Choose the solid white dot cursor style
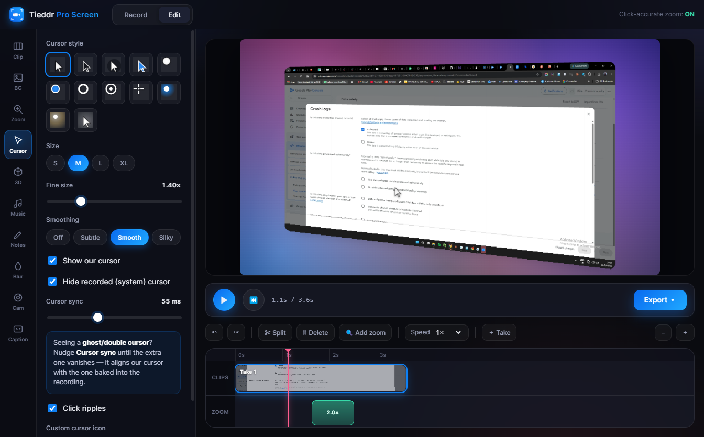Screen dimensions: 704x437 click(169, 64)
